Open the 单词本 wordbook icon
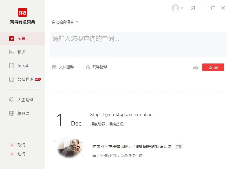 click(12, 65)
